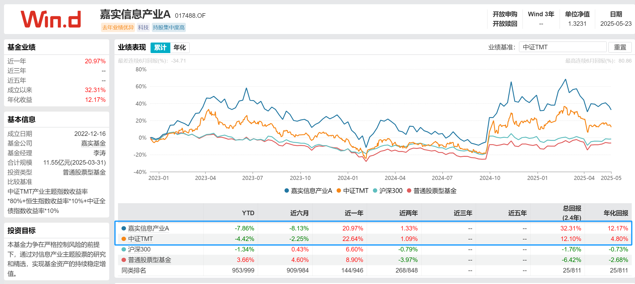Click 合计规模 value 11.55亿元(2025-03-31)

74,162
